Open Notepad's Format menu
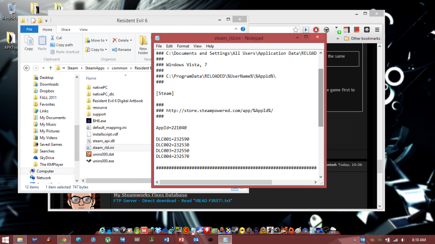 (x=183, y=46)
